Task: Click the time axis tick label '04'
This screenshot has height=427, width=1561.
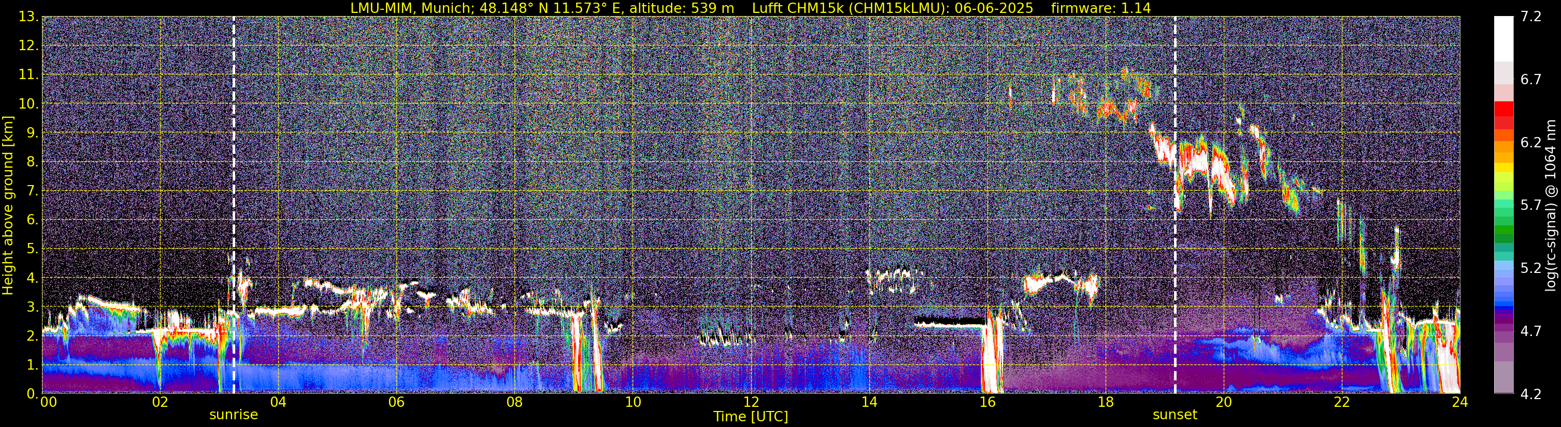Action: 278,402
